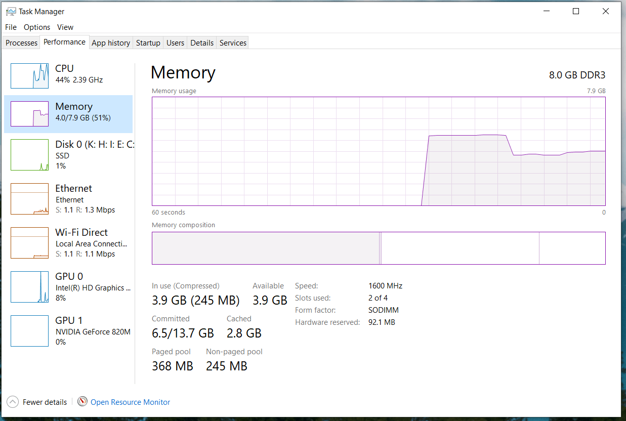Screen dimensions: 626x421
Task: Go to the Users tab
Action: point(175,43)
